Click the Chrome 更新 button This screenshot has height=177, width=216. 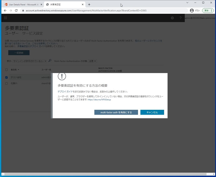point(208,11)
